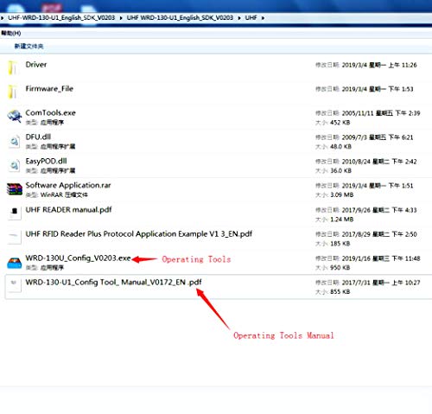Select the DFU.dll file icon
The height and width of the screenshot is (414, 432).
coord(15,141)
